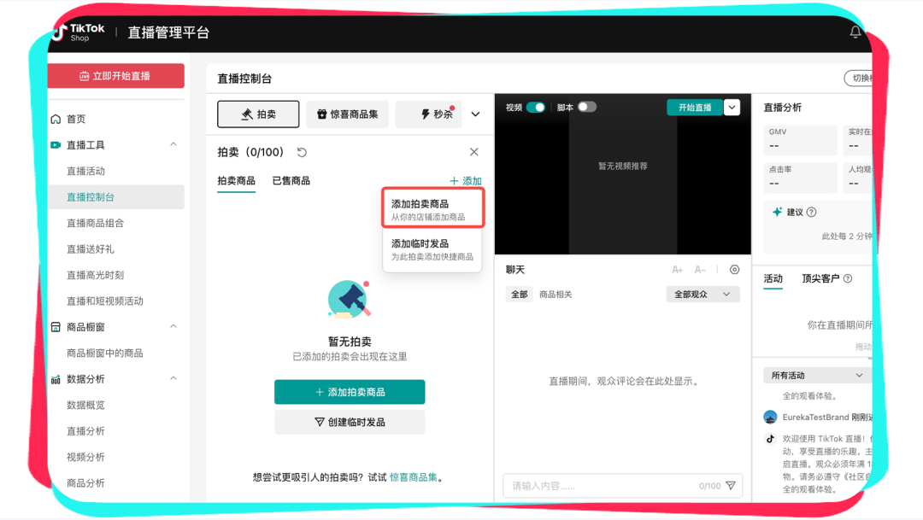
Task: Select 添加拍卖商品 from the dropdown menu
Action: [433, 209]
